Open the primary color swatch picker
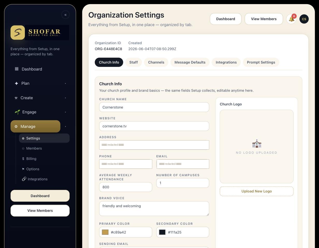Viewport: 319px width, 248px height. point(105,232)
